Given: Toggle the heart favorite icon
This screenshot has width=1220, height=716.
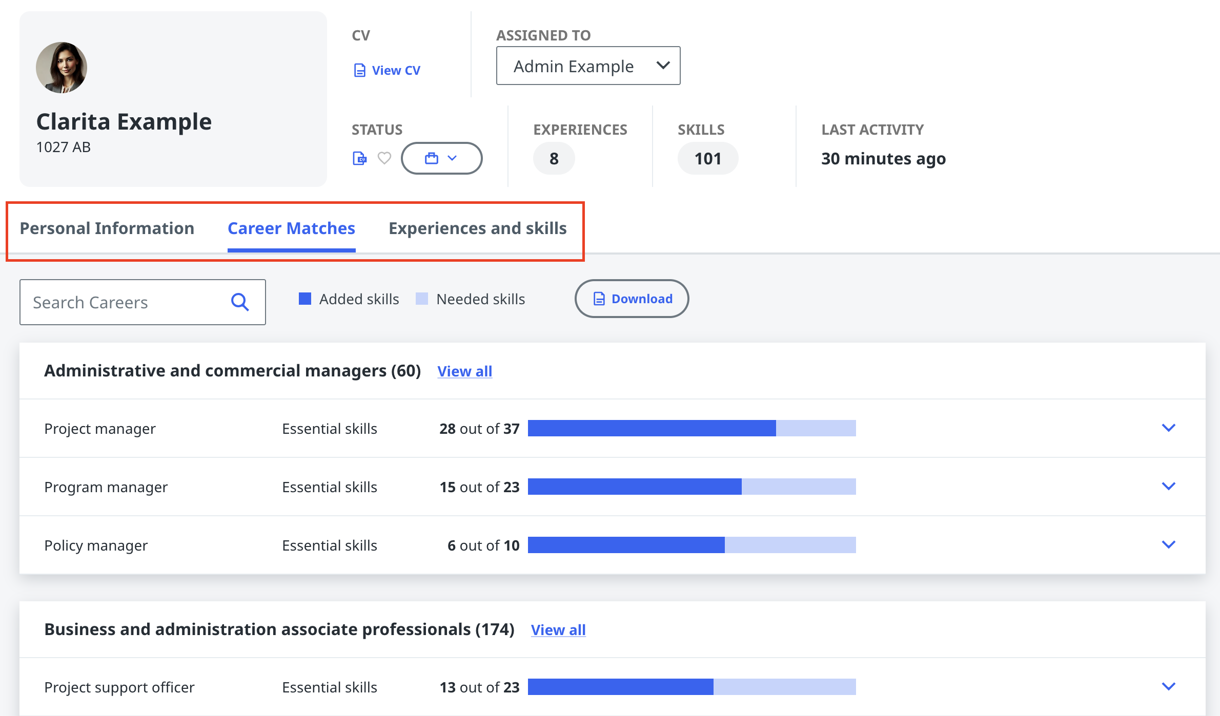Looking at the screenshot, I should (384, 158).
